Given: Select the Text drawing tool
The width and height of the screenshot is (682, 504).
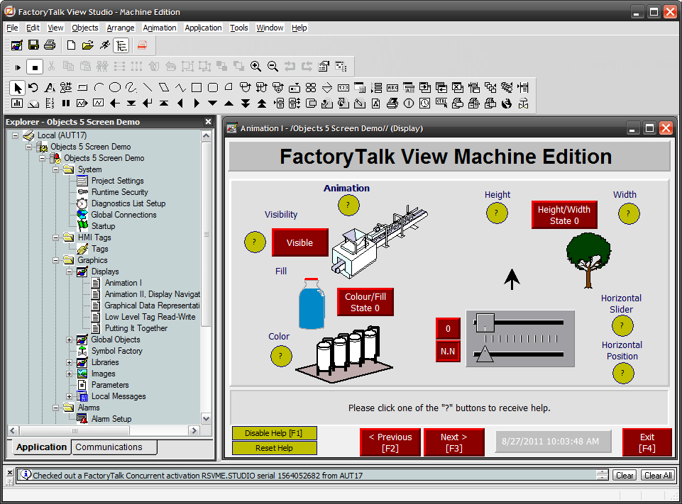Looking at the screenshot, I should coord(48,87).
